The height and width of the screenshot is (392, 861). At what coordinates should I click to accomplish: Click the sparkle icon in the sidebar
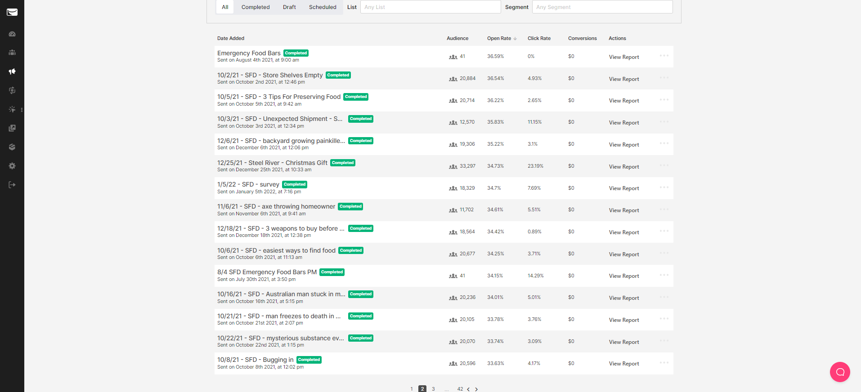point(12,109)
